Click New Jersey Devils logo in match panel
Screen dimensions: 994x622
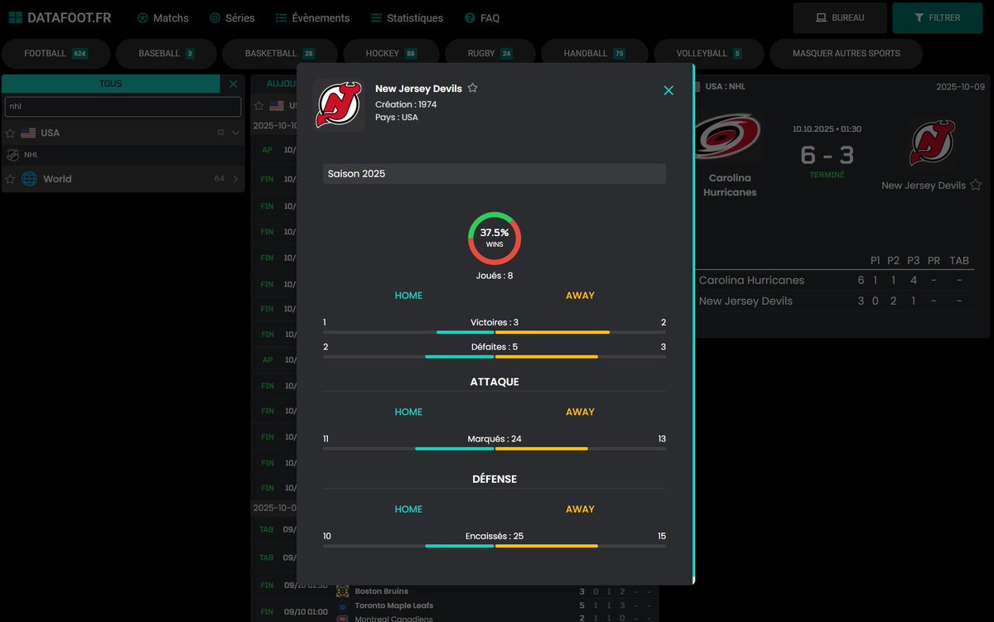click(932, 142)
